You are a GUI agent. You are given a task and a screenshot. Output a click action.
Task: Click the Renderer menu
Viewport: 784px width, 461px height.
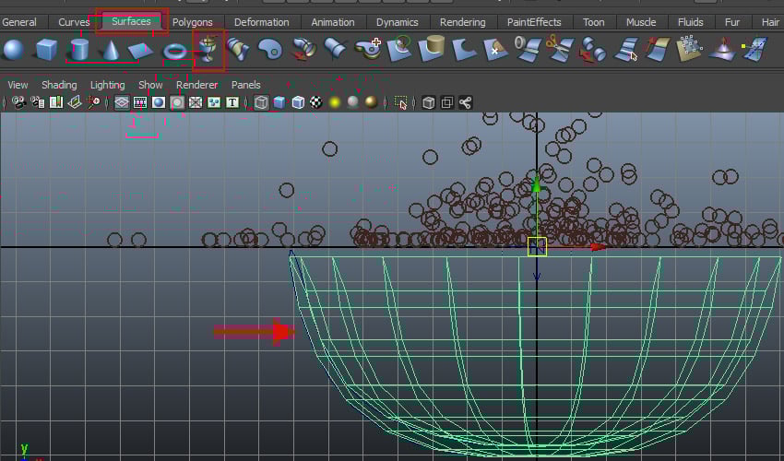click(x=197, y=85)
